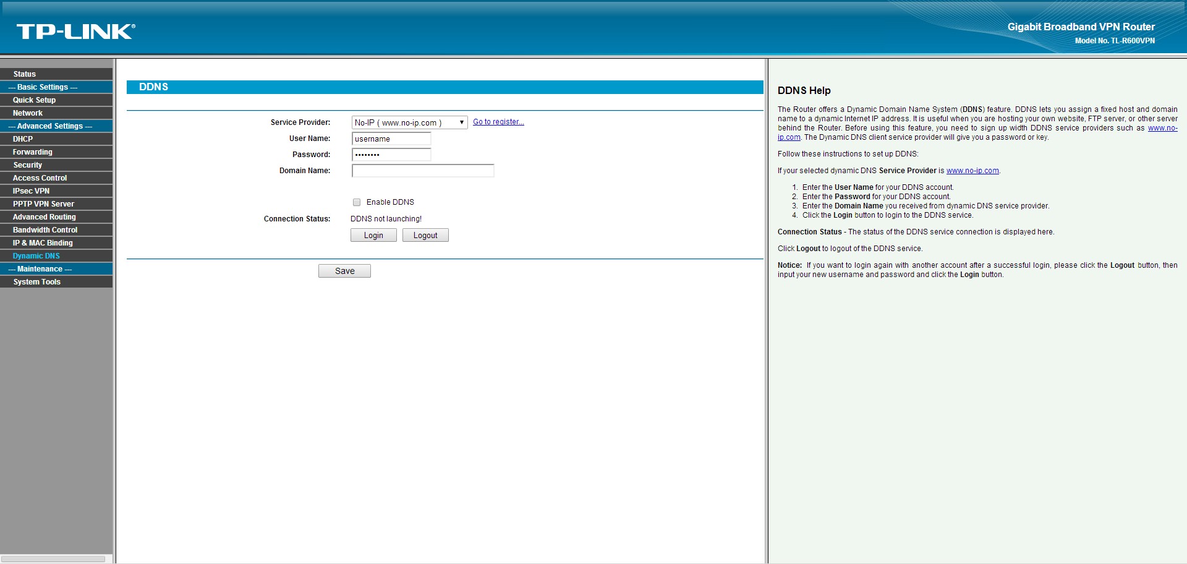Open System Tools menu
The height and width of the screenshot is (564, 1187).
56,282
